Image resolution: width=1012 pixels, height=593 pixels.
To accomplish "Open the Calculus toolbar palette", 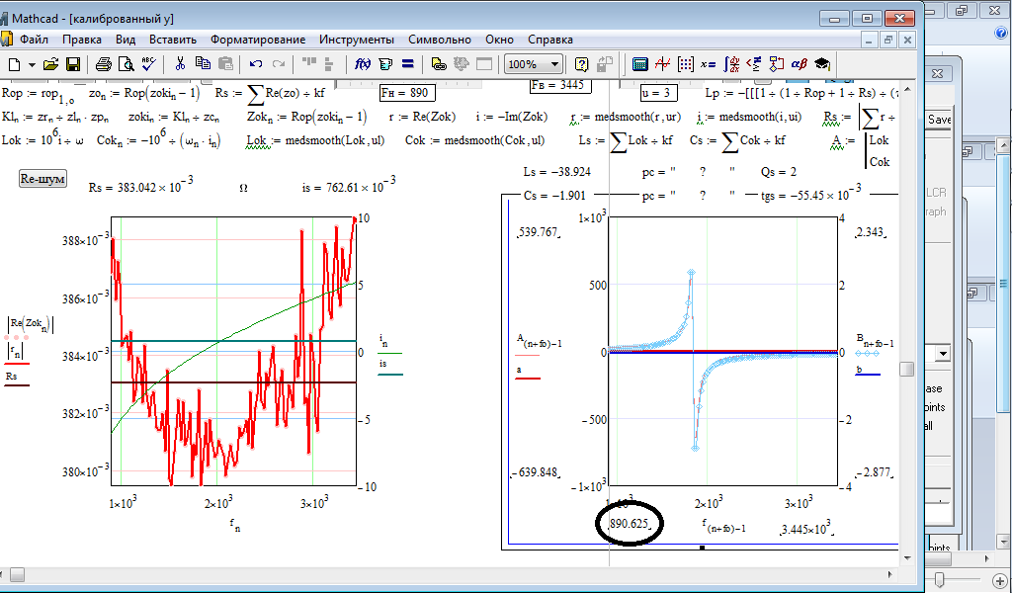I will (730, 64).
